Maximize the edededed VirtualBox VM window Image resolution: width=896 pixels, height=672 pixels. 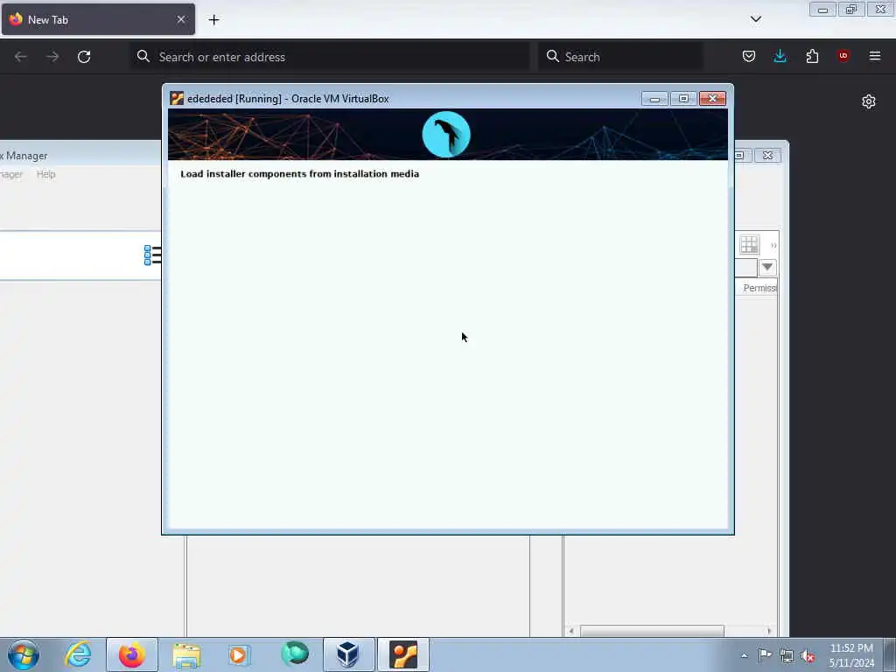coord(683,99)
